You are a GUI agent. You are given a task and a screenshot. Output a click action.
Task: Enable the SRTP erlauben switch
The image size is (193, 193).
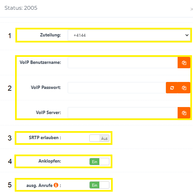(x=99, y=138)
